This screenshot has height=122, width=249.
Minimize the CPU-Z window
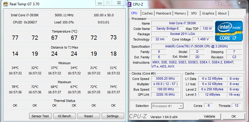220,3
